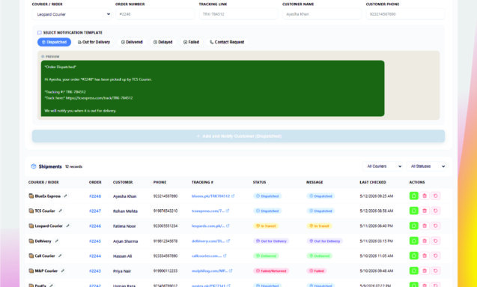The image size is (477, 287).
Task: Click the green notify button for order #2248
Action: point(413,196)
